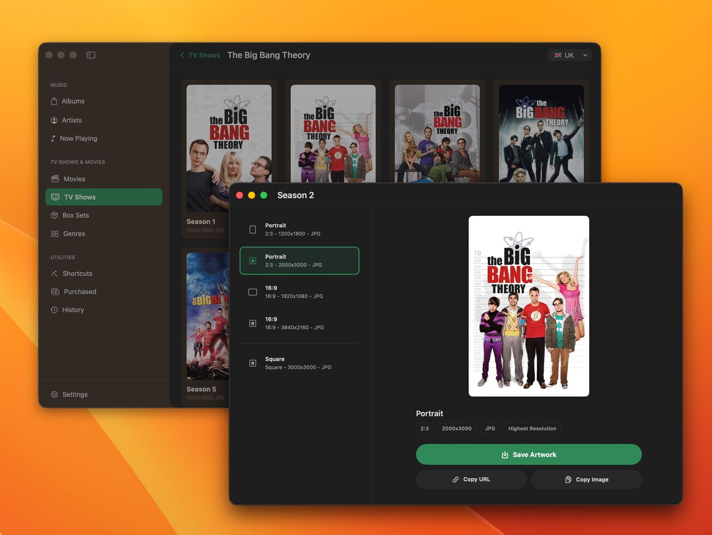Click the Settings gear icon
Viewport: 712px width, 535px height.
pos(54,394)
